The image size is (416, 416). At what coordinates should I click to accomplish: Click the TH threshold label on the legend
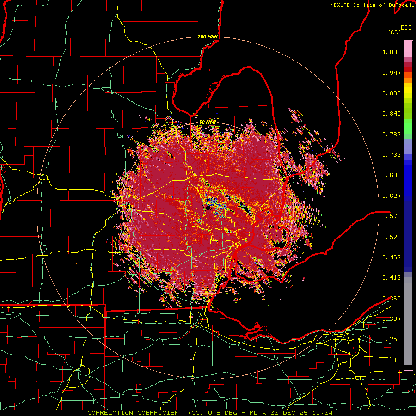point(397,360)
